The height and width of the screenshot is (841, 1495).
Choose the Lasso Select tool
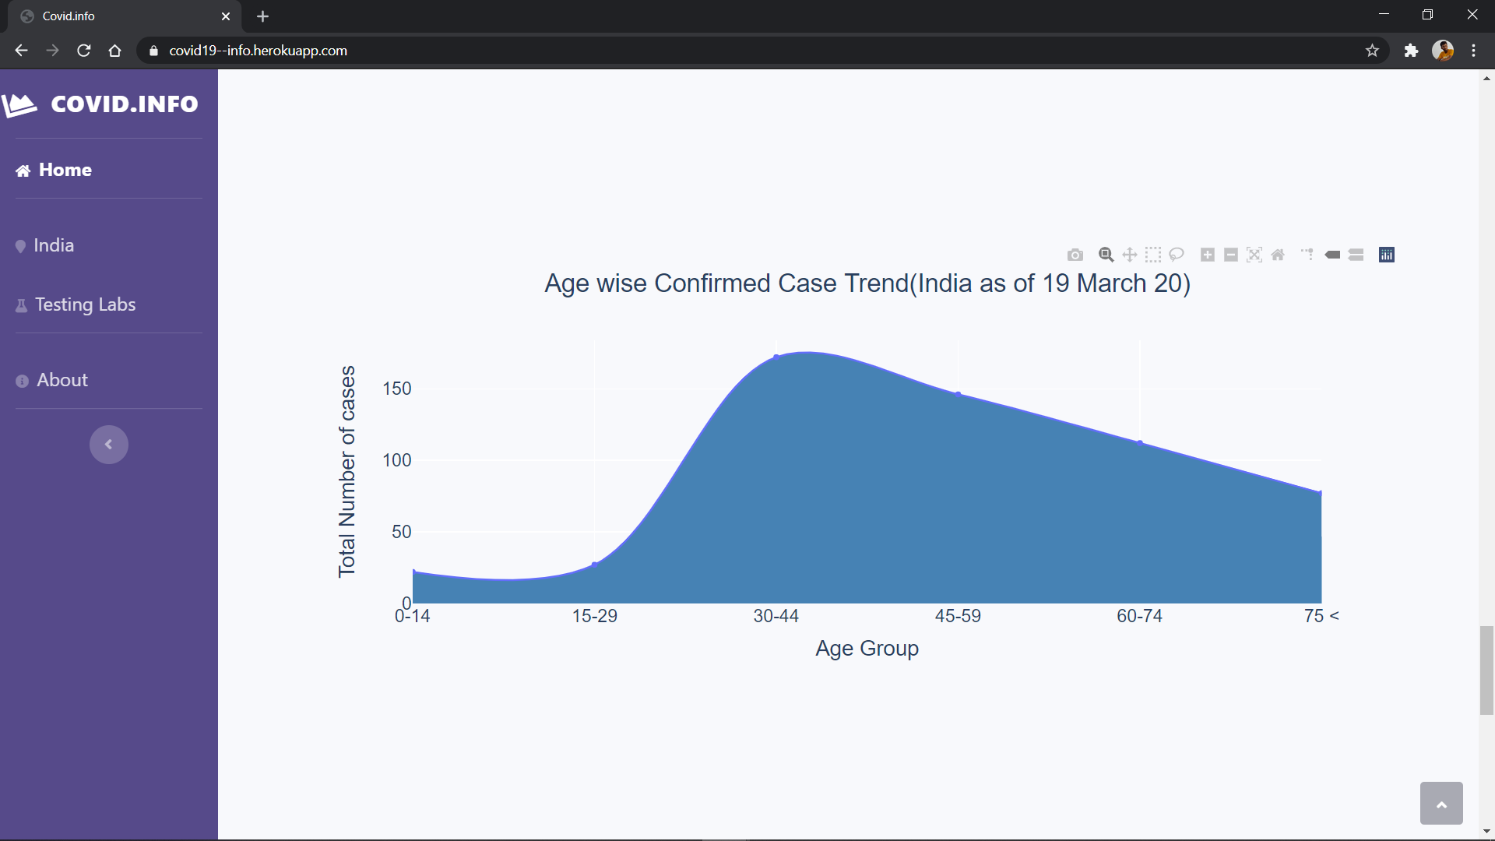click(x=1177, y=255)
